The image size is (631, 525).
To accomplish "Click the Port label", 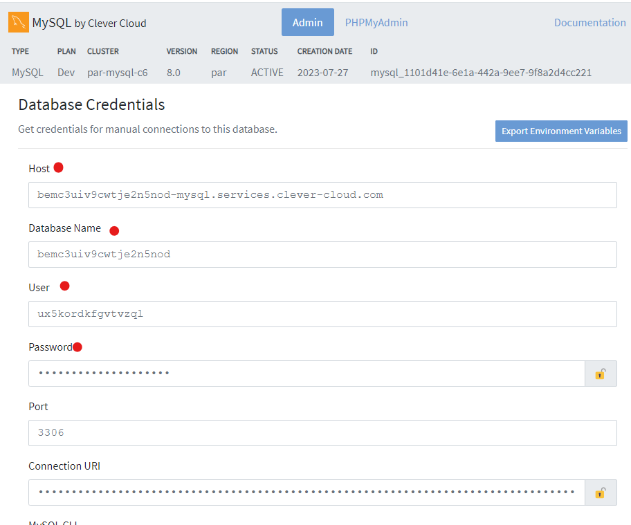I will click(38, 407).
